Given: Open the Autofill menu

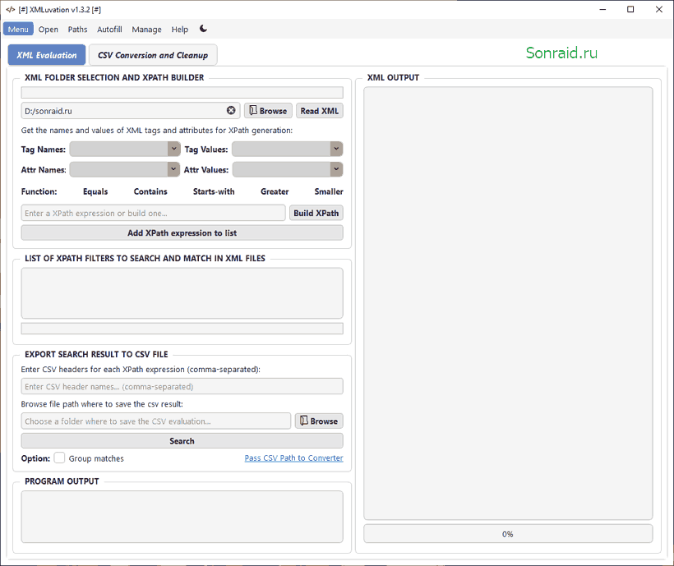Looking at the screenshot, I should click(x=109, y=30).
